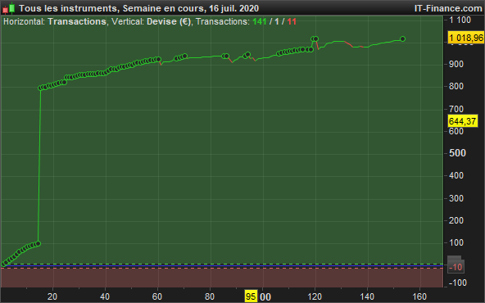Click the equity marker near 100 before the jump
Screen dimensions: 485x303
click(x=38, y=244)
